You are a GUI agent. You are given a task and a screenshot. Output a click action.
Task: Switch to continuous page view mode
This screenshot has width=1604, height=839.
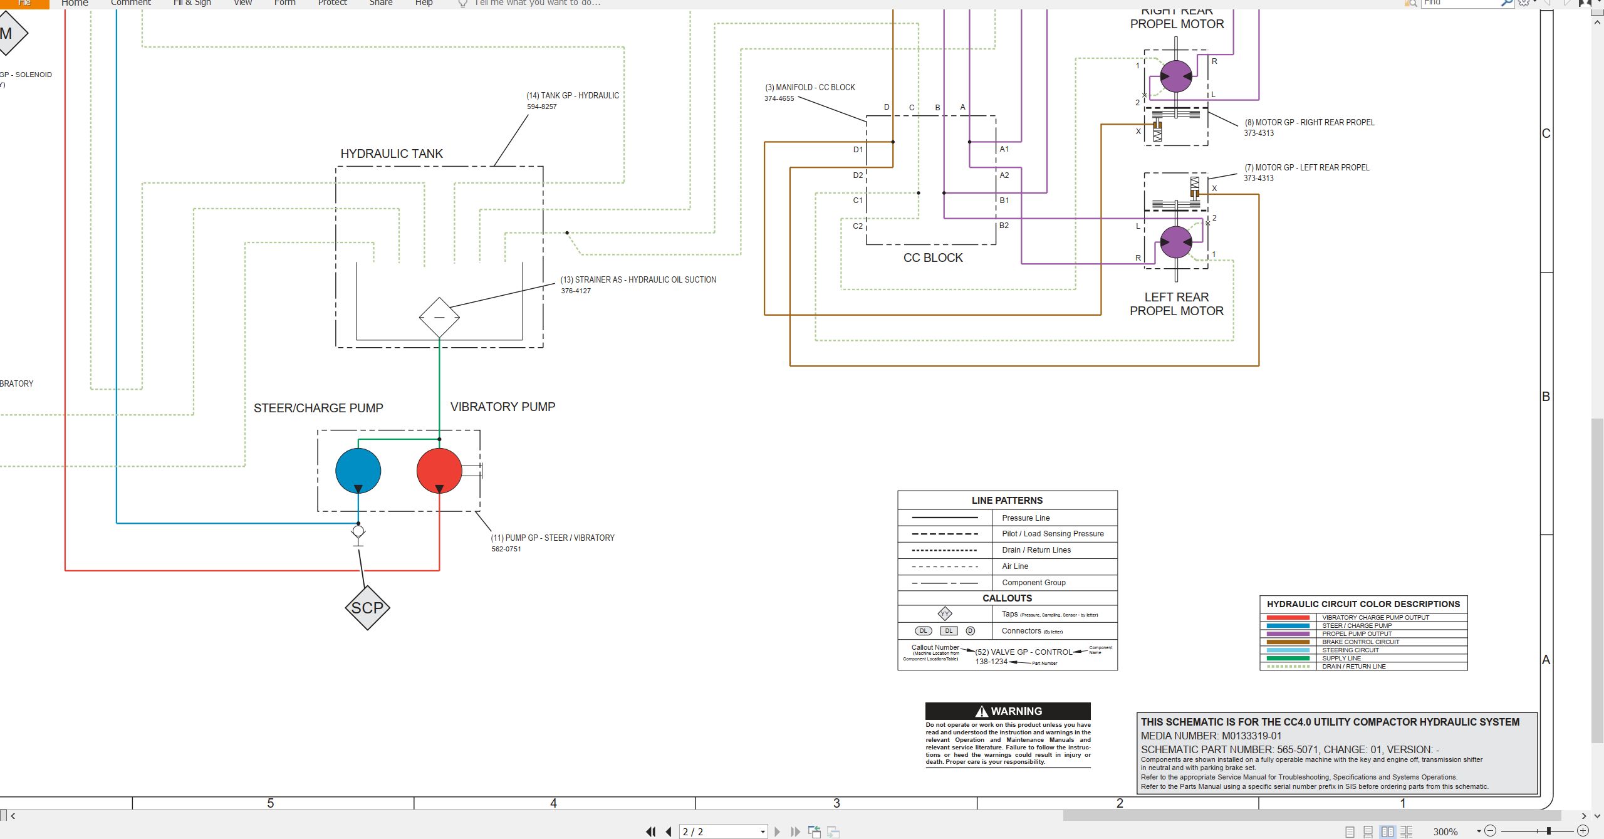click(1368, 831)
